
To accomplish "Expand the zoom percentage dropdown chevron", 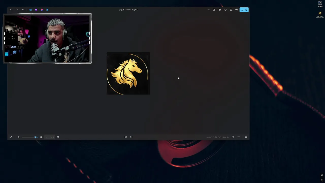I will tap(46, 137).
